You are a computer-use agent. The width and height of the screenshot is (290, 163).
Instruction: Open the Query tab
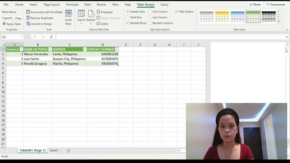(x=164, y=5)
